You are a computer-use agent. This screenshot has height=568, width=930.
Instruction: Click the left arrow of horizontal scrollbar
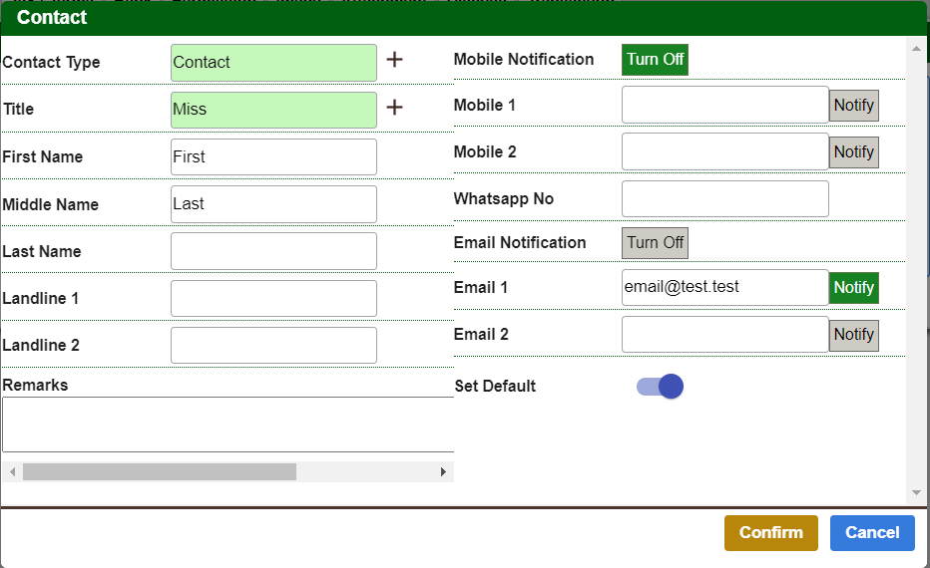12,471
